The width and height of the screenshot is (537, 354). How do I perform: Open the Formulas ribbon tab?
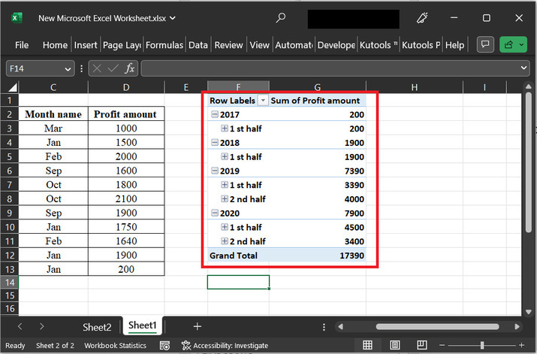tap(164, 45)
